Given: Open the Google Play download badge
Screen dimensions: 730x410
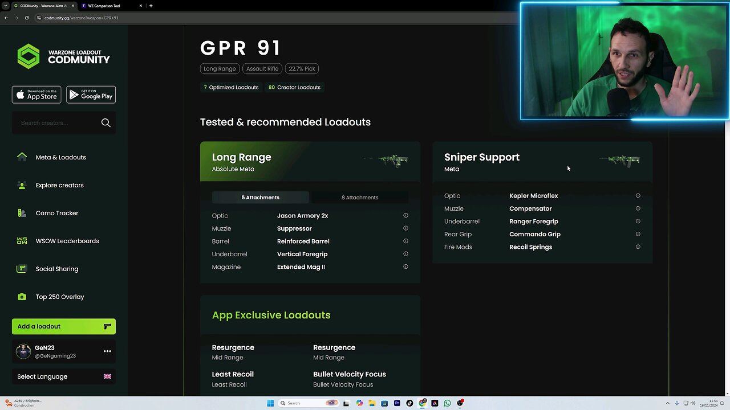Looking at the screenshot, I should (91, 95).
